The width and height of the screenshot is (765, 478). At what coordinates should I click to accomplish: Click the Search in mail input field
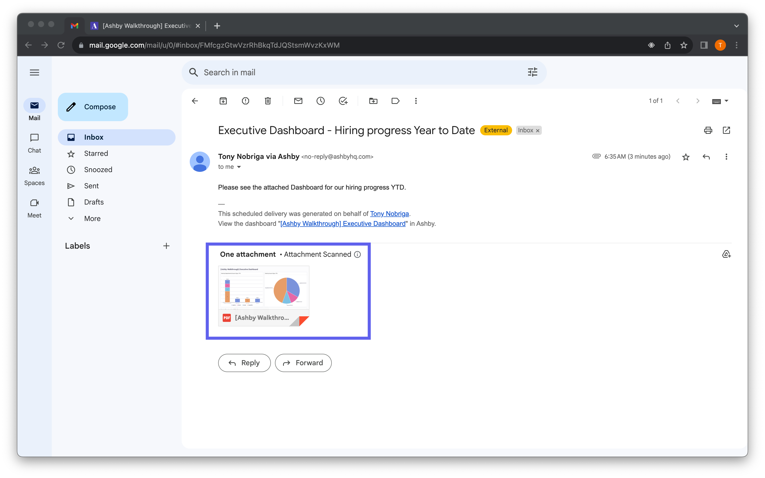[364, 72]
